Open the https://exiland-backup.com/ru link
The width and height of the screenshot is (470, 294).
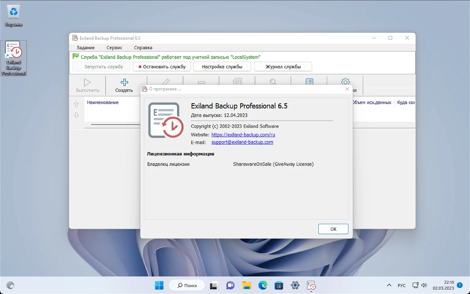coord(243,135)
